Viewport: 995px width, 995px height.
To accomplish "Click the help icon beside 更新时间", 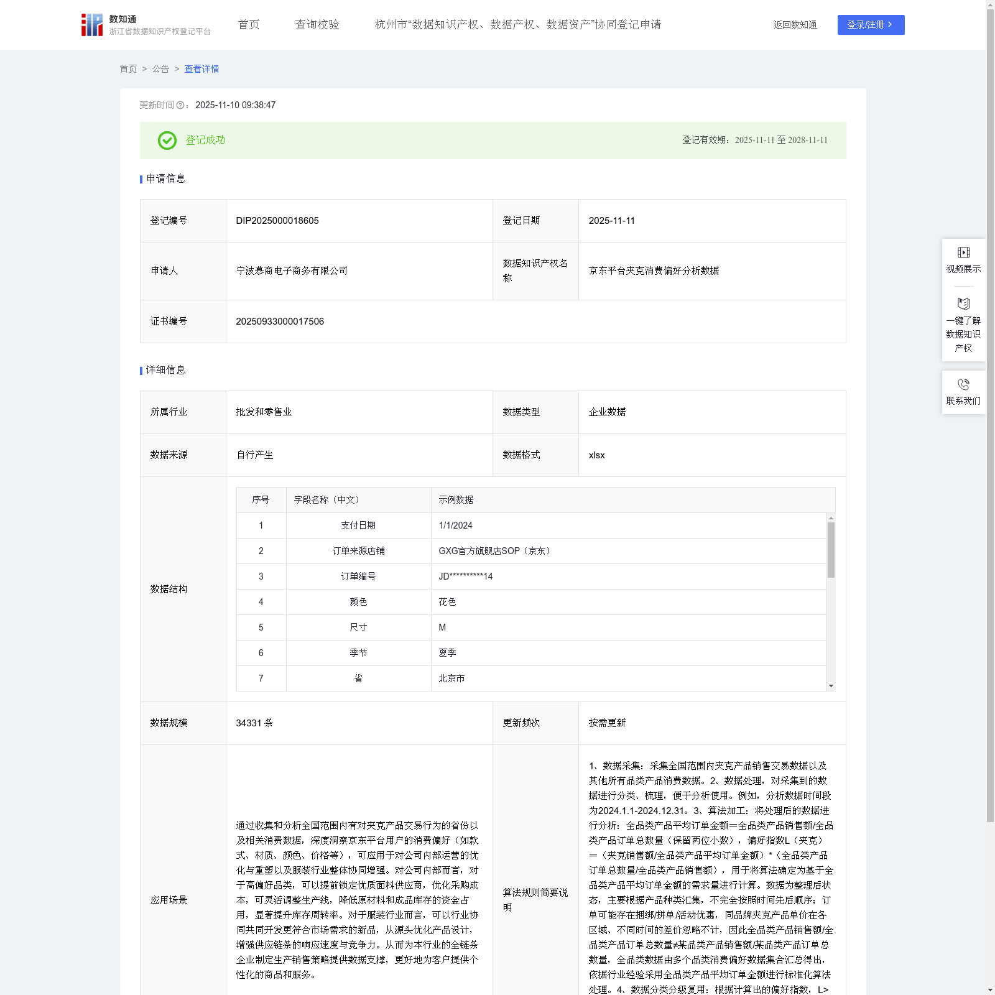I will point(180,106).
